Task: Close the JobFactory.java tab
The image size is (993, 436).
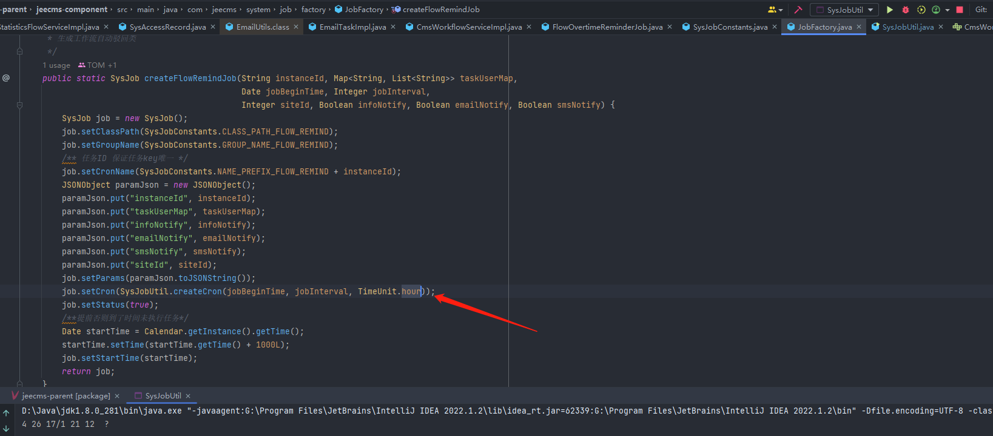Action: [859, 27]
